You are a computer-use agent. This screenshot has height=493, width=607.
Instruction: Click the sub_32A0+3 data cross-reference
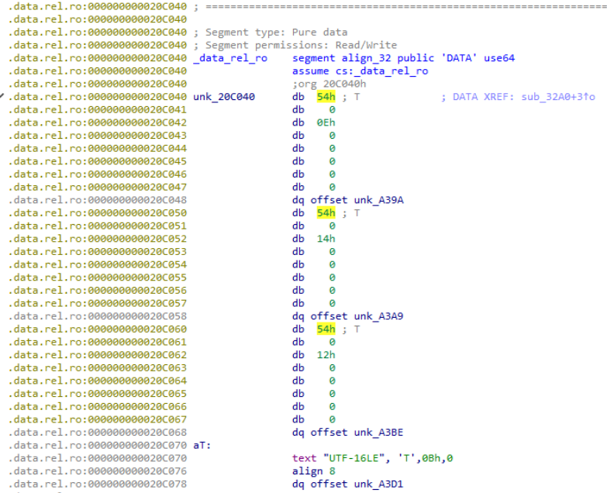(x=554, y=97)
